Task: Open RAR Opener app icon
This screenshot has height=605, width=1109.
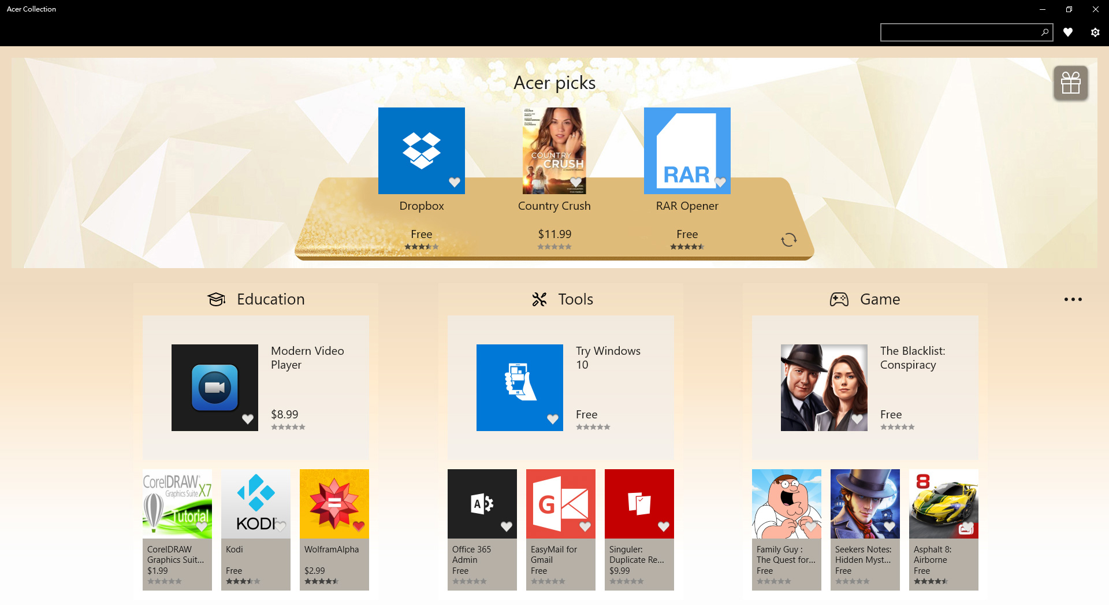Action: tap(687, 151)
